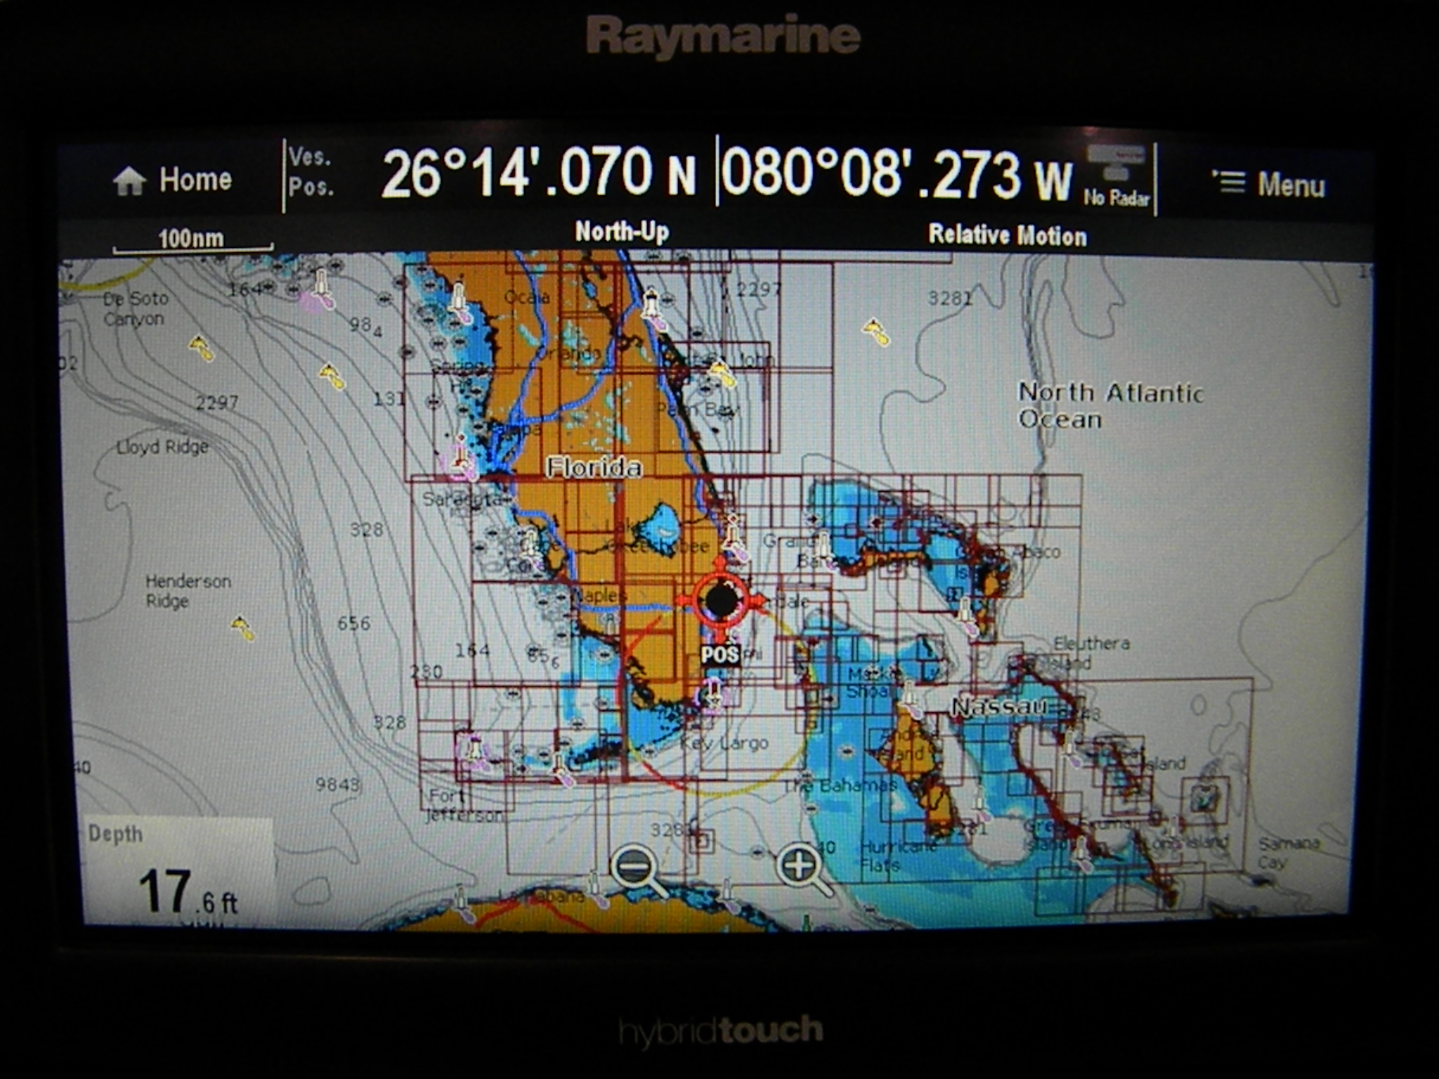Tap the No Radar status icon
This screenshot has width=1439, height=1079.
click(x=1116, y=176)
